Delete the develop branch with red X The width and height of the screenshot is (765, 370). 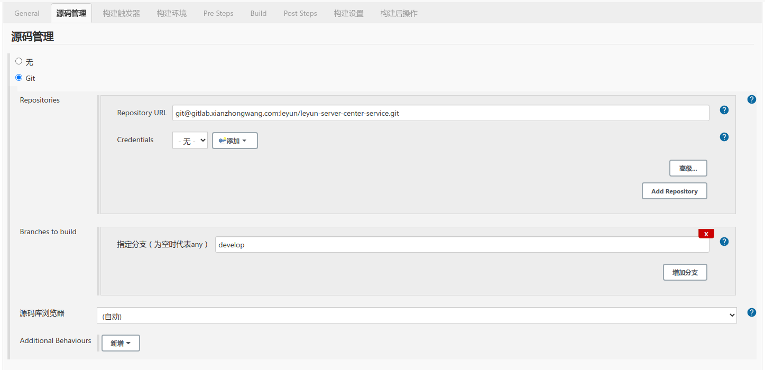[706, 234]
